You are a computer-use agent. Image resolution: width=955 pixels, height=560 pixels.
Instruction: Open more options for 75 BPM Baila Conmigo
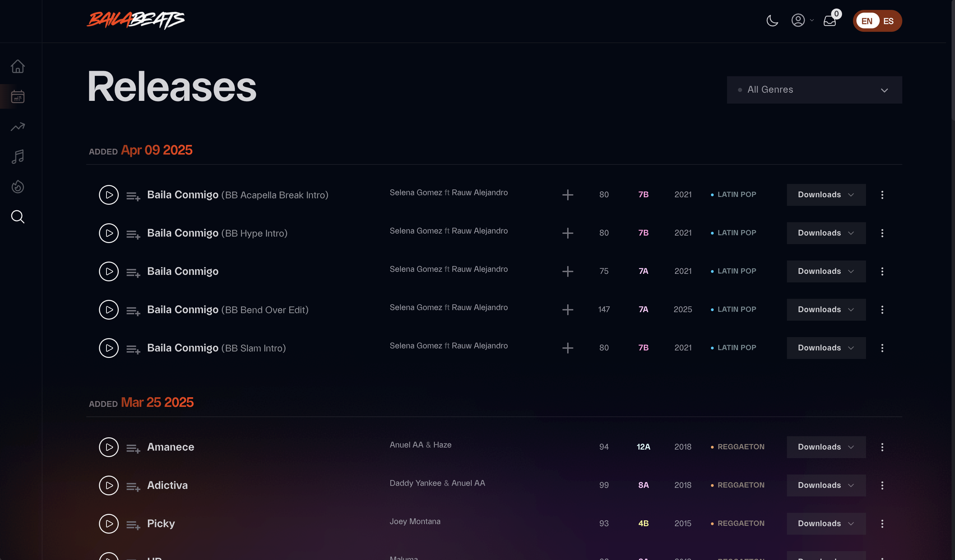point(882,271)
